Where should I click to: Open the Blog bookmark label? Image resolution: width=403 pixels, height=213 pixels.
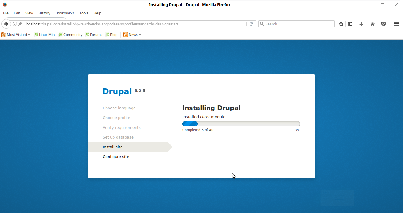point(114,35)
